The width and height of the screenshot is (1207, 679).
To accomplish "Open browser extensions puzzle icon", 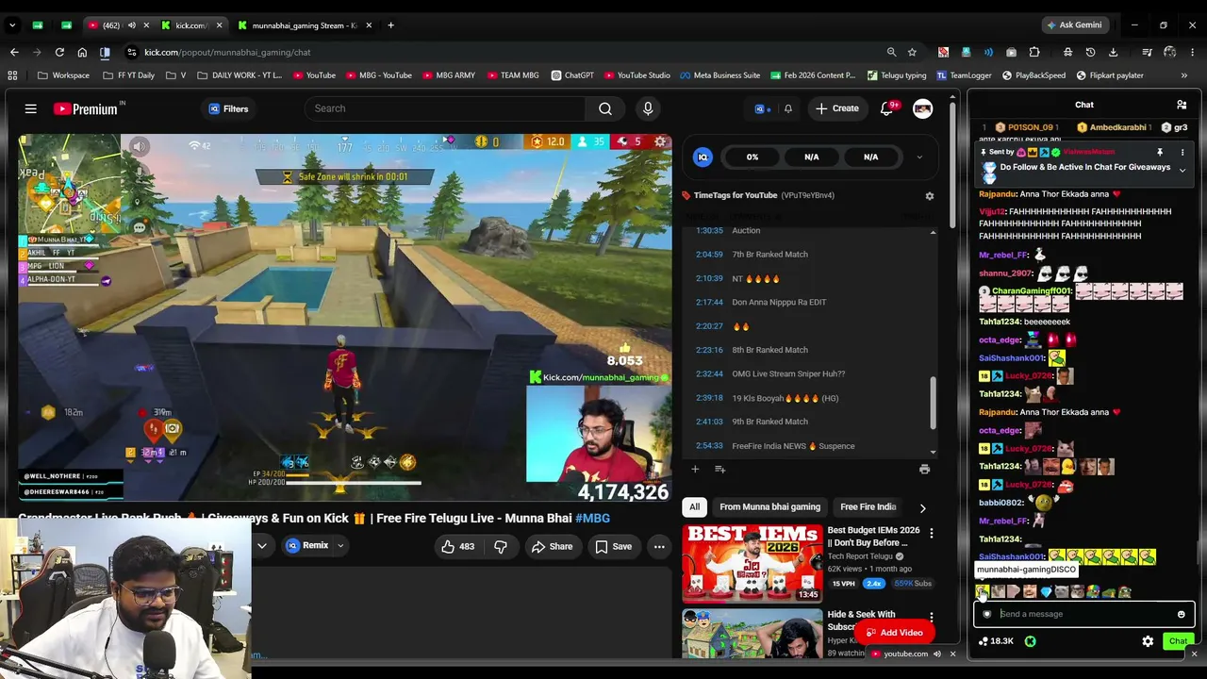I will point(1034,52).
